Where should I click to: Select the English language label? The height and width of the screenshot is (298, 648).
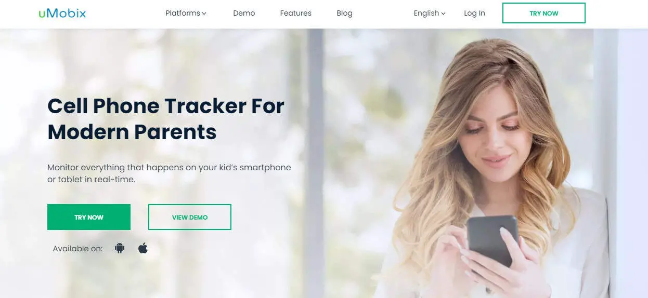(x=426, y=13)
